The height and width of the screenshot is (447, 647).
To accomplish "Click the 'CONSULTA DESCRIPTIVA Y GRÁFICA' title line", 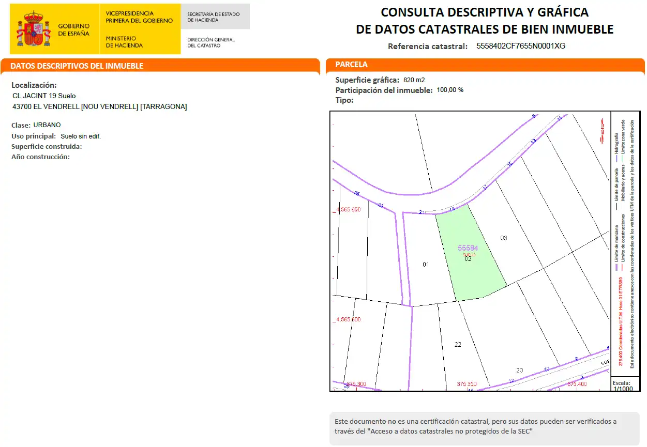I will pyautogui.click(x=485, y=12).
